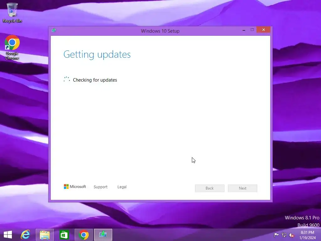Open File Explorer from the taskbar
Image resolution: width=321 pixels, height=241 pixels.
point(45,235)
